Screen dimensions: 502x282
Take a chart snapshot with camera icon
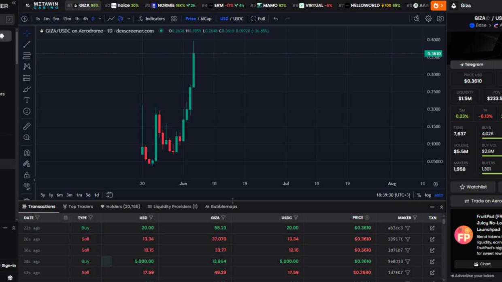point(440,19)
